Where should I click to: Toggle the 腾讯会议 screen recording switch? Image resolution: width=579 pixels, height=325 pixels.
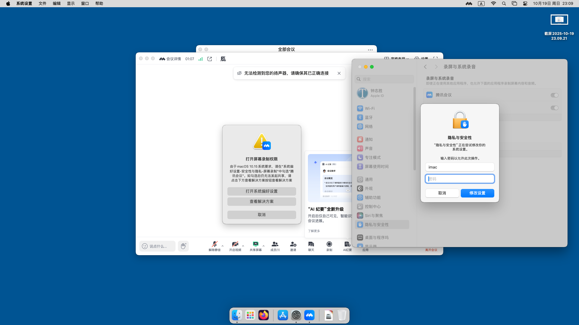click(x=554, y=95)
